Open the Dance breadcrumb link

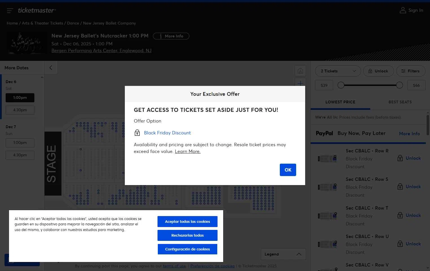tap(73, 23)
